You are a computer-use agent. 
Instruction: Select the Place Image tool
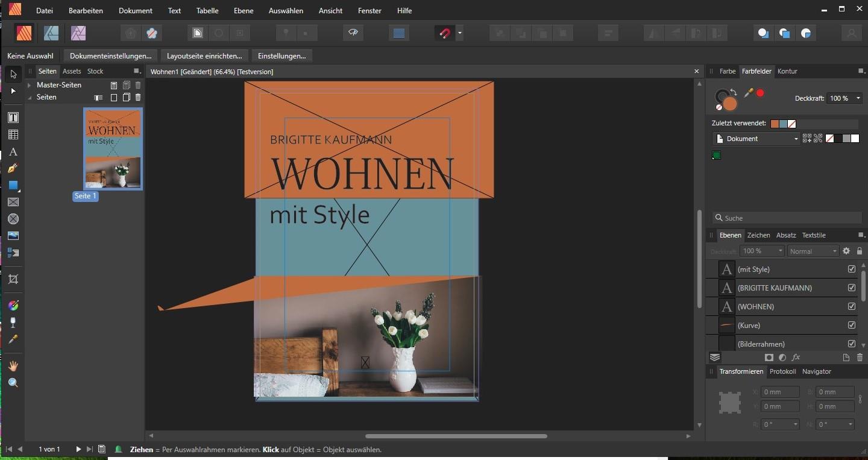click(13, 236)
